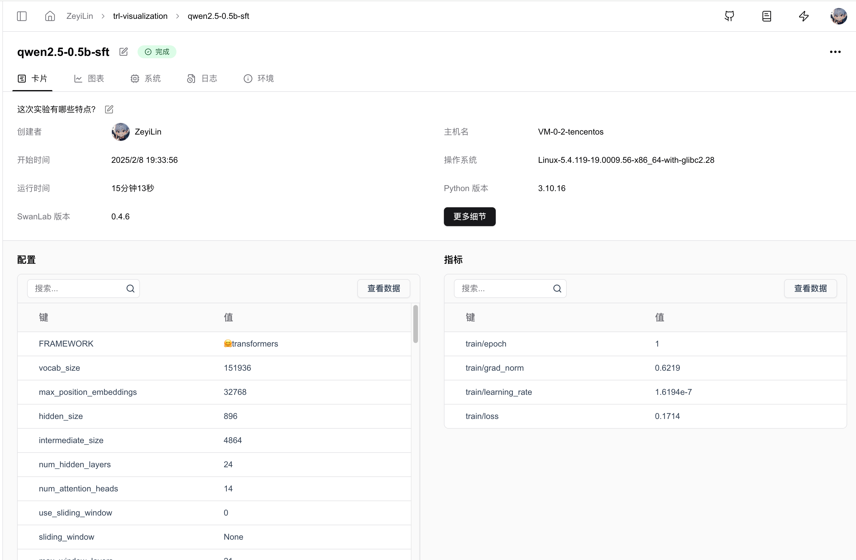Click the config table scrollbar
Image resolution: width=856 pixels, height=560 pixels.
[415, 324]
